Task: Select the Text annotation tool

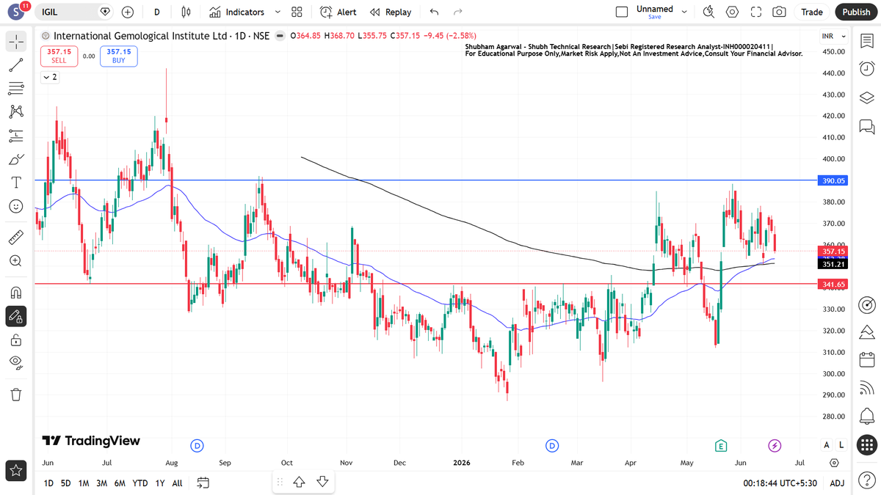Action: 16,183
